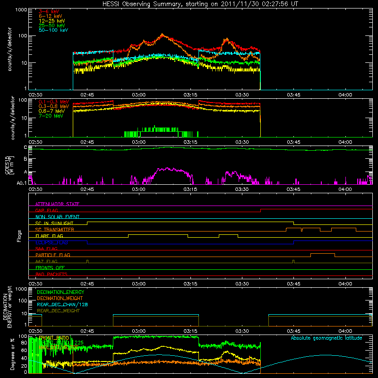
Task: Click 03:00 tick under the top keV plot
Action: click(138, 95)
